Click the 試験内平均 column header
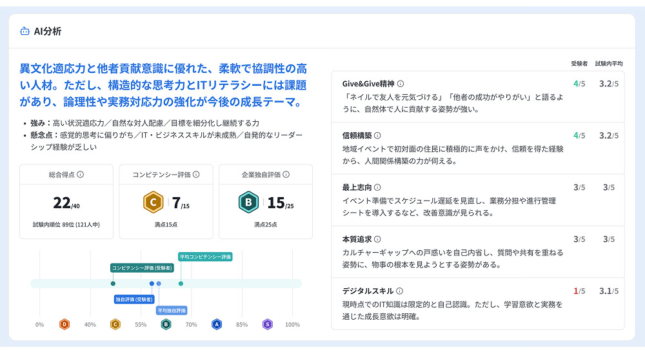 pos(609,63)
